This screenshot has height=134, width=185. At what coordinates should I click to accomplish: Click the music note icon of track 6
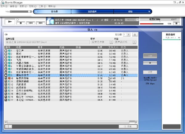[x=10, y=66]
